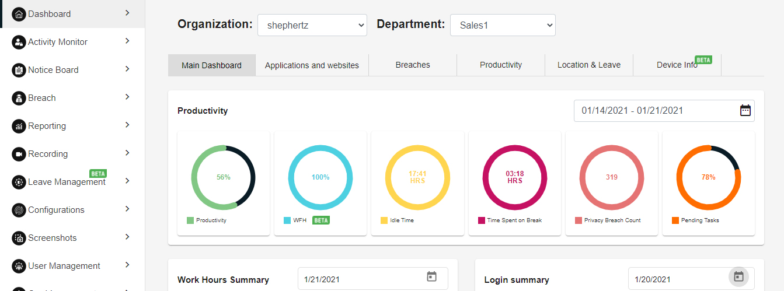The height and width of the screenshot is (291, 784).
Task: Click the green Productivity legend swatch
Action: tap(190, 220)
